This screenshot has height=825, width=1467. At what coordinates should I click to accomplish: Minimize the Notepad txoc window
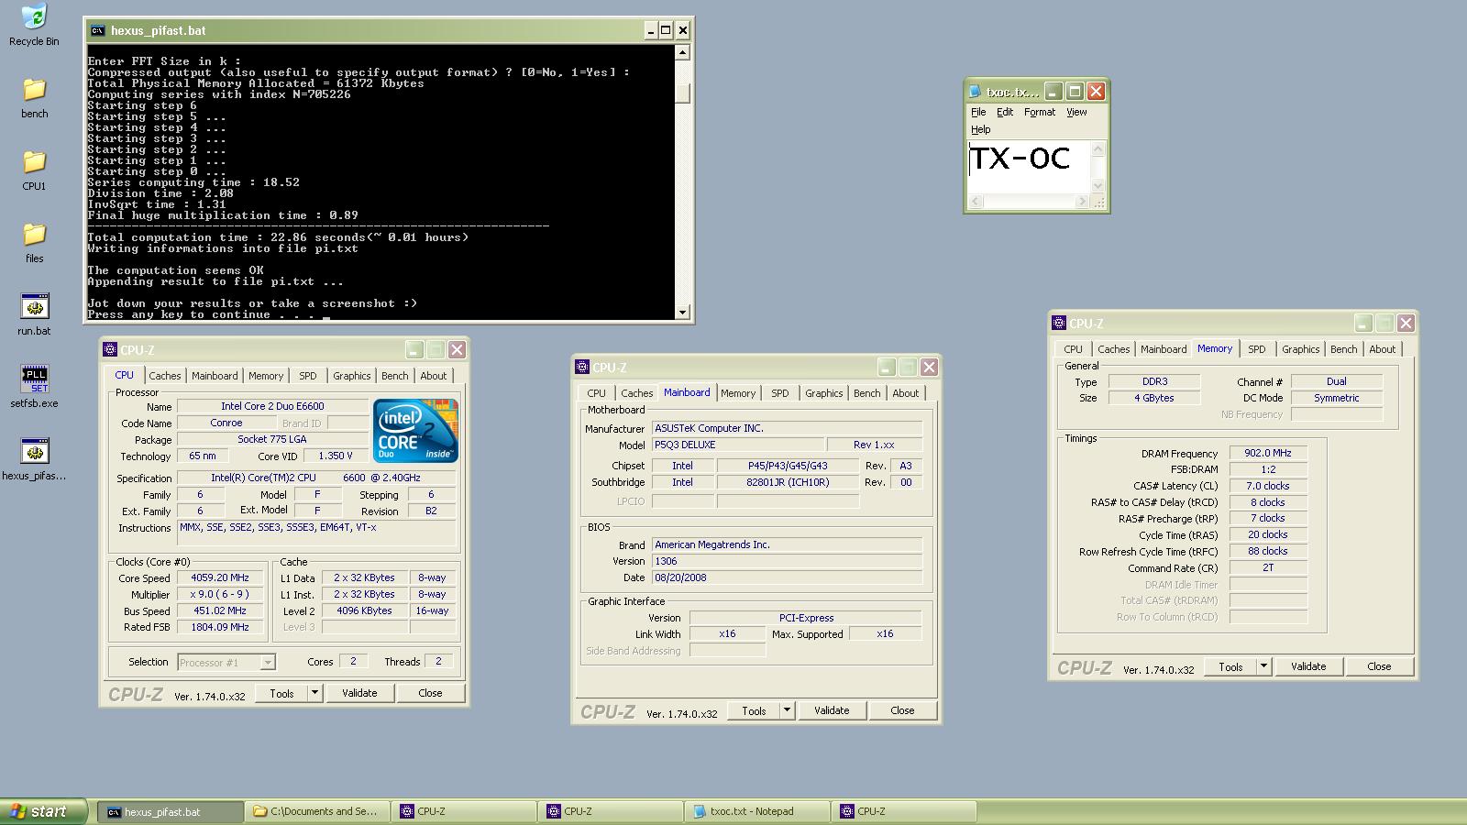[1053, 91]
